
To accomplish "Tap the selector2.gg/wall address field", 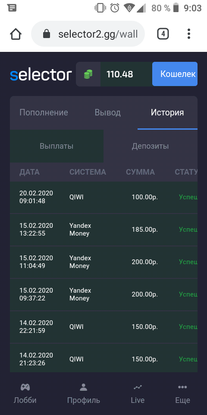I will [x=88, y=34].
